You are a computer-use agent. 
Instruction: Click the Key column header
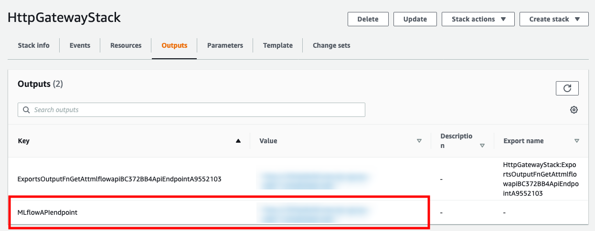(x=23, y=141)
